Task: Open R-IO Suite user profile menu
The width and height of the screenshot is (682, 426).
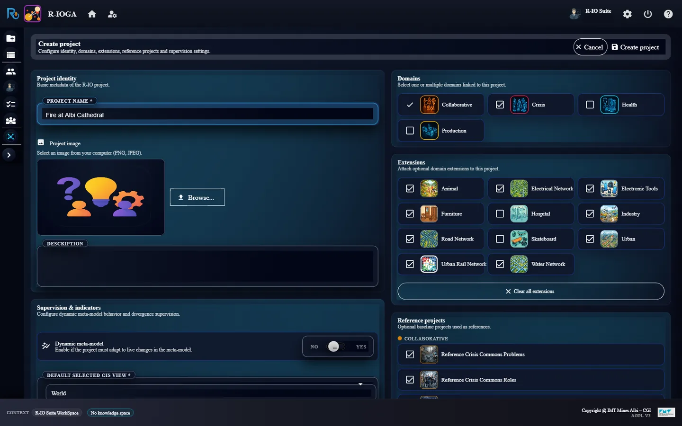Action: (591, 13)
